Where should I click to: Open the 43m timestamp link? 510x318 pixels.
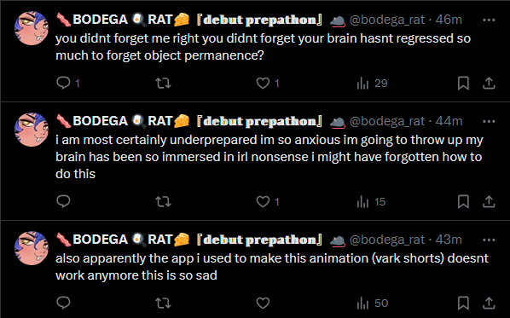[449, 240]
